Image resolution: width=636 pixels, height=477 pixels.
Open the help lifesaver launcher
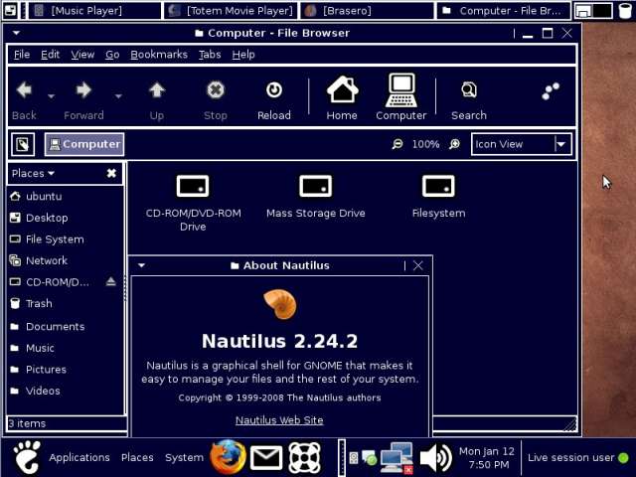click(x=305, y=458)
